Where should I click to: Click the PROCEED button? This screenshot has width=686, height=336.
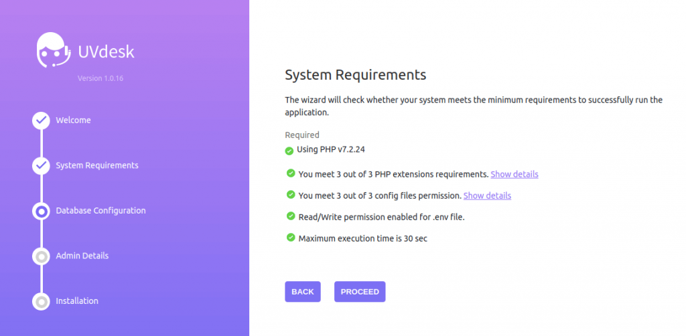360,291
